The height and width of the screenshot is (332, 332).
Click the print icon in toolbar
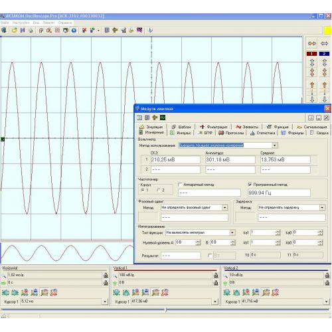31,31
